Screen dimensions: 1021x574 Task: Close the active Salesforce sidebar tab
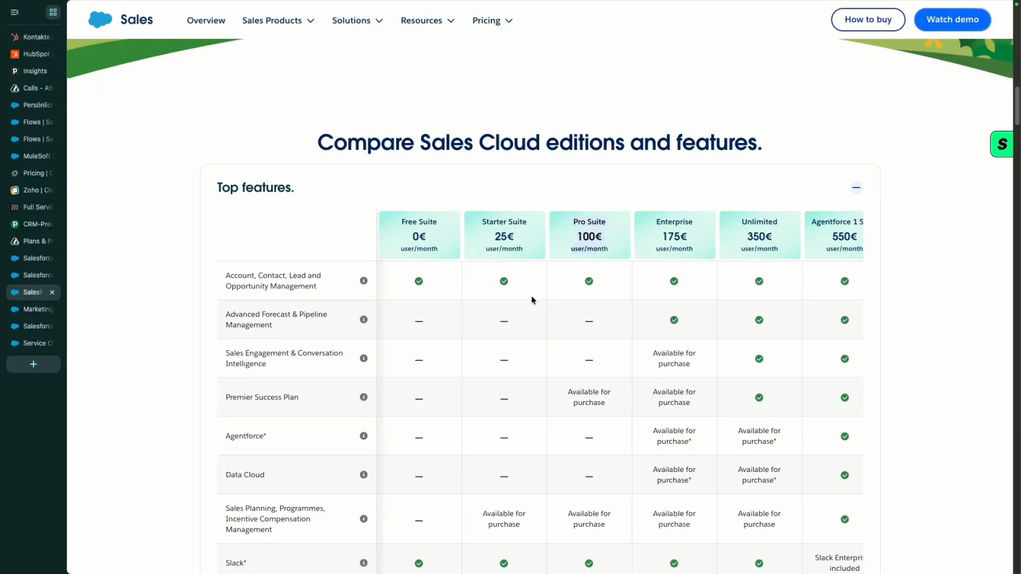click(x=52, y=292)
